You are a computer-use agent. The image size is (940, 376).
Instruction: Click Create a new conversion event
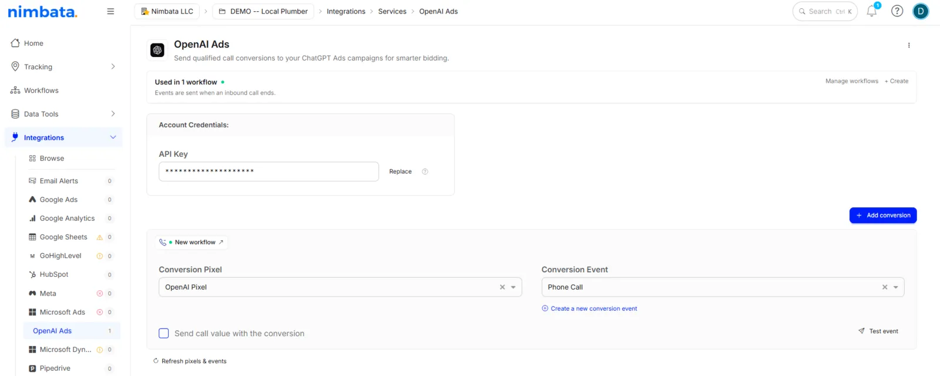click(589, 308)
